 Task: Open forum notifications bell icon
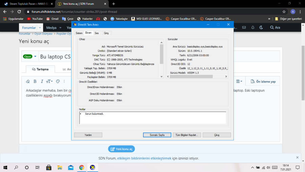[253, 27]
